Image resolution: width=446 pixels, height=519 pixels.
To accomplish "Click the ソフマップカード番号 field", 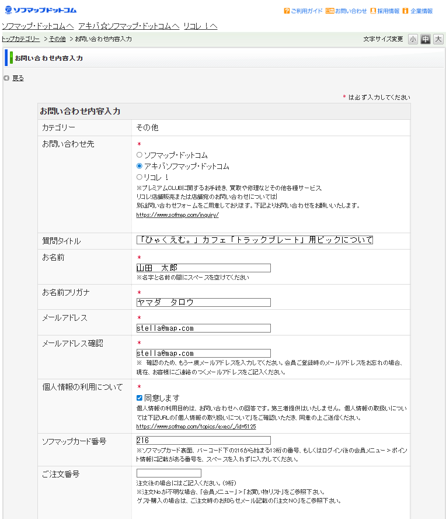I will 204,440.
